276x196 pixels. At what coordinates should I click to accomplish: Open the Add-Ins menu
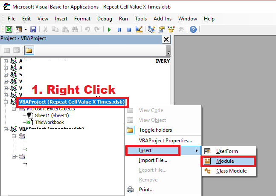162,19
